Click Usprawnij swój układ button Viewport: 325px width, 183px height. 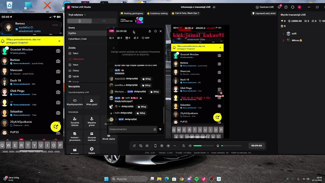tap(264, 13)
